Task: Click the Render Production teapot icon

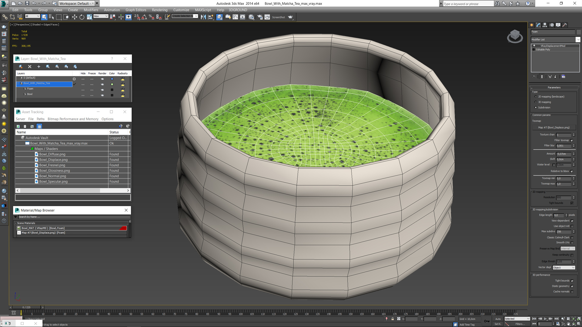Action: tap(290, 17)
